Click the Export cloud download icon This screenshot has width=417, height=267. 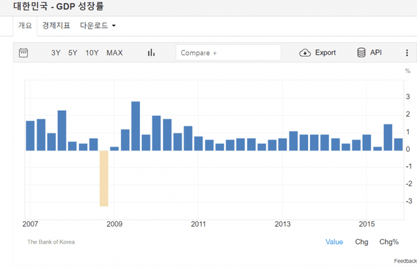click(x=305, y=53)
